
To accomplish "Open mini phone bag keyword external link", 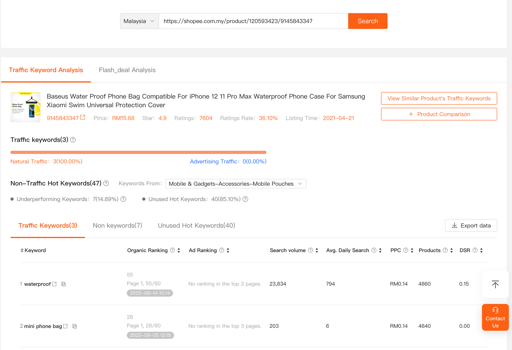I will [x=66, y=326].
